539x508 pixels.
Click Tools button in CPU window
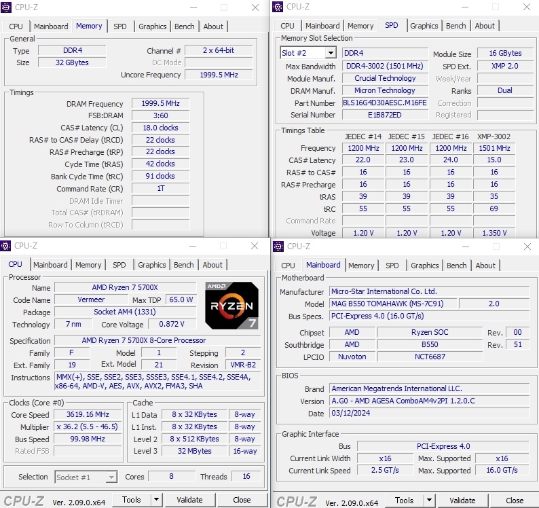(x=132, y=500)
